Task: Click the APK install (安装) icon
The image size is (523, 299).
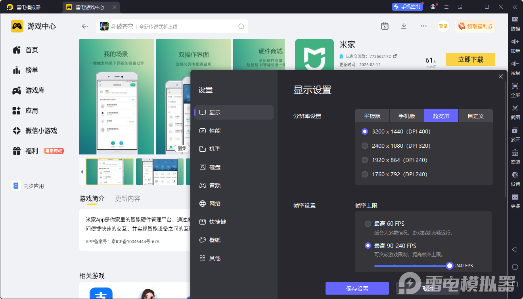Action: pyautogui.click(x=515, y=153)
